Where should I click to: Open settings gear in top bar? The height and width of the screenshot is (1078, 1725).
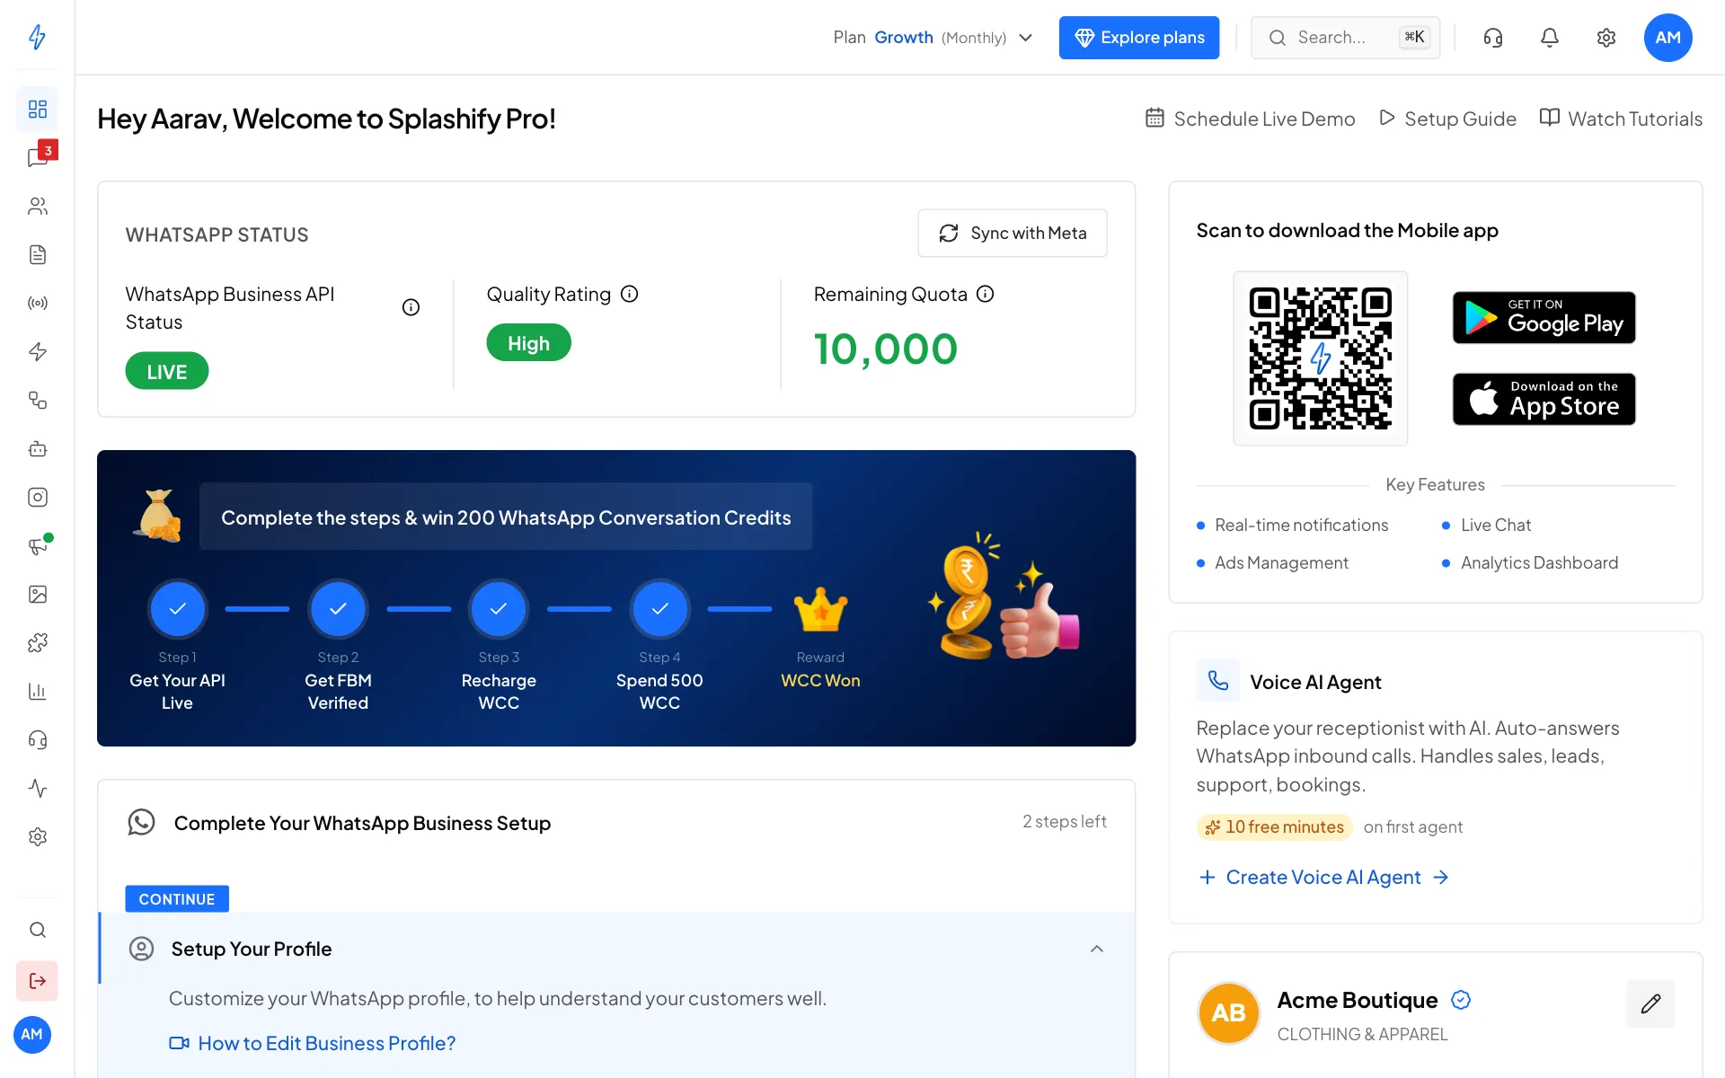tap(1606, 38)
